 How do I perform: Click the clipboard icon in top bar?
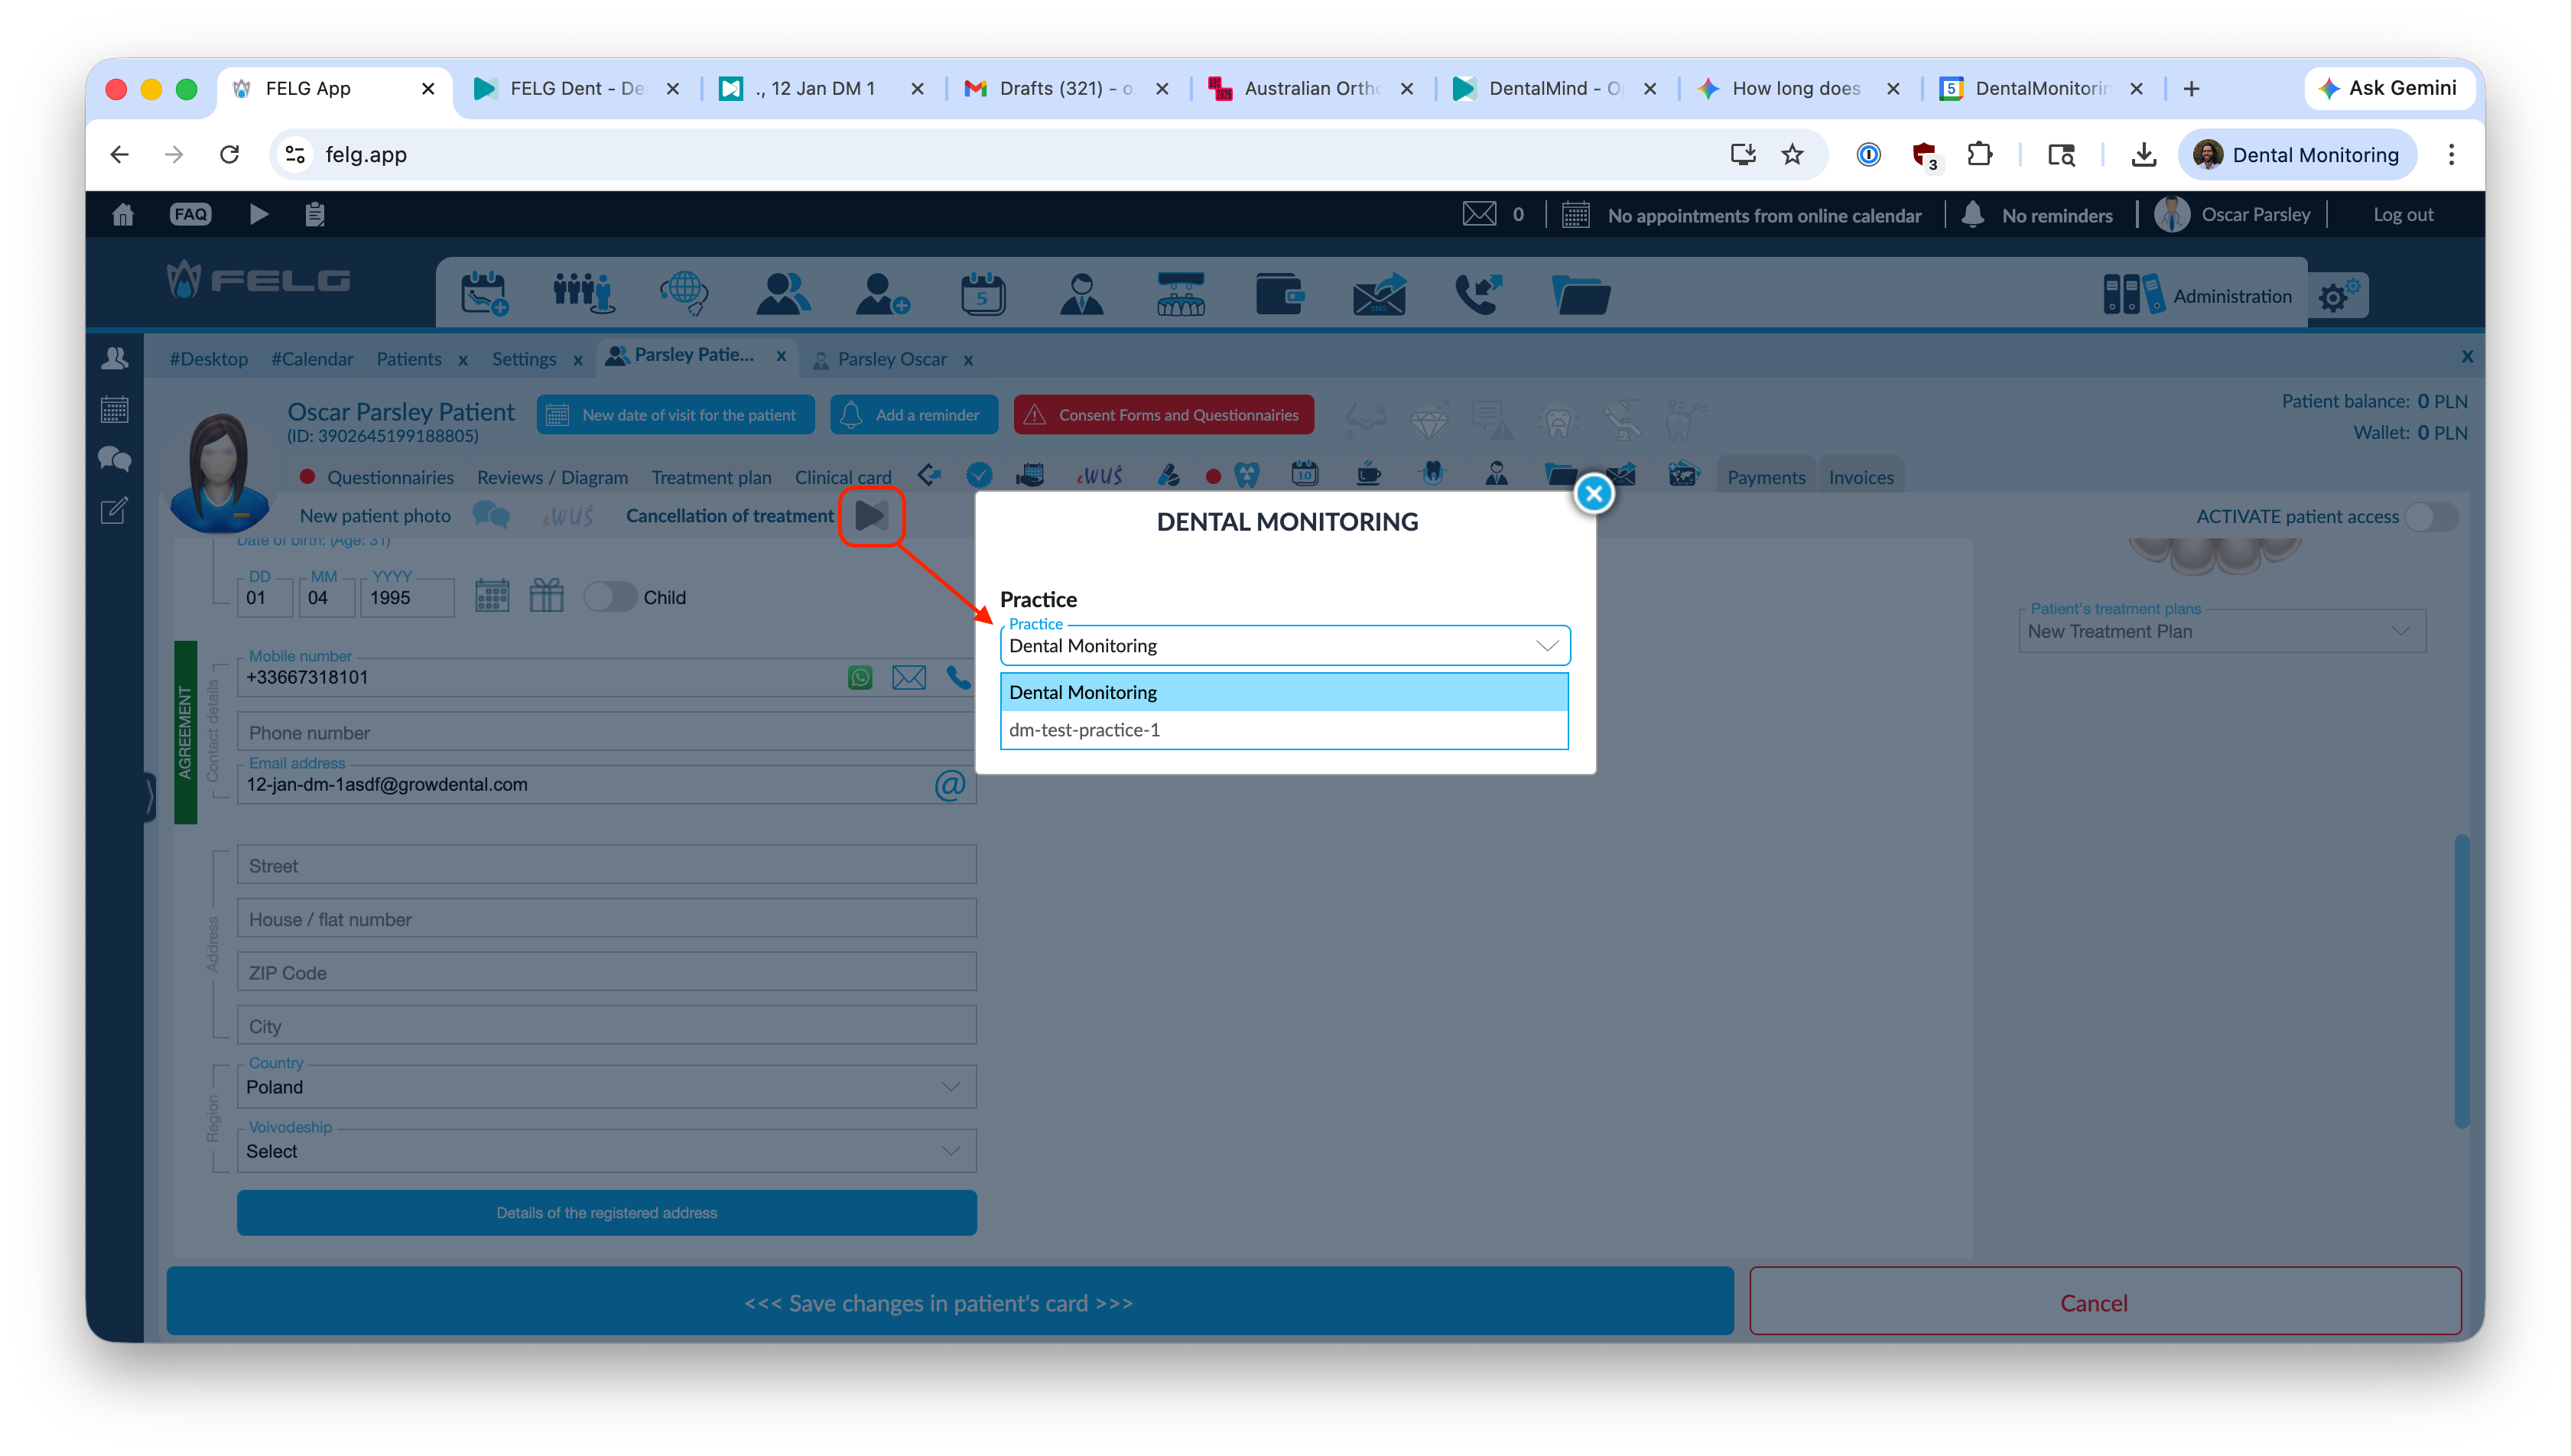(x=315, y=215)
